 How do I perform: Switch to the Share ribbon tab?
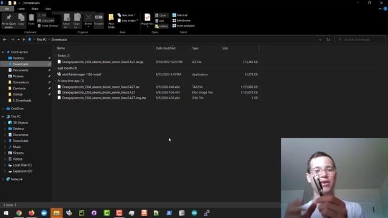tap(35, 8)
